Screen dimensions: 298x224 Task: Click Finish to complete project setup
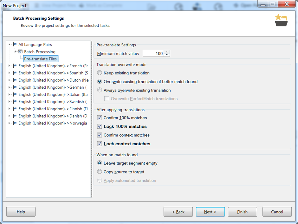(242, 212)
